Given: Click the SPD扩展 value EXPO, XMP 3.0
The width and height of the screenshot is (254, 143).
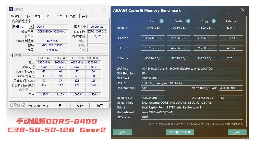Looking at the screenshot, I should 97,31.
